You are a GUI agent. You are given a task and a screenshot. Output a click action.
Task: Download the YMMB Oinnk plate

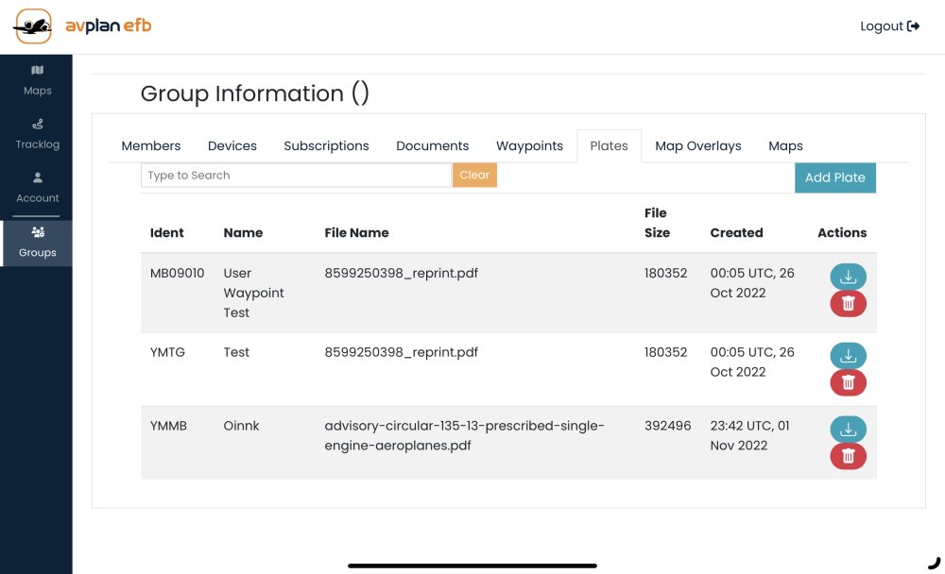[848, 430]
